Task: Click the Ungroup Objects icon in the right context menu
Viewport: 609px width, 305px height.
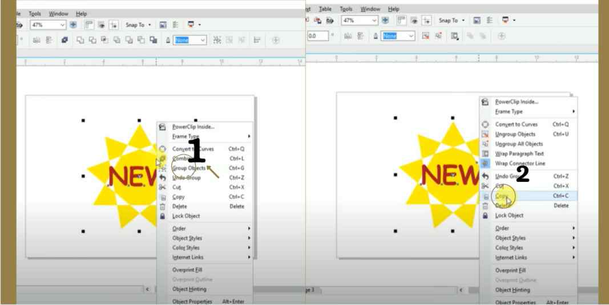Action: tap(485, 135)
